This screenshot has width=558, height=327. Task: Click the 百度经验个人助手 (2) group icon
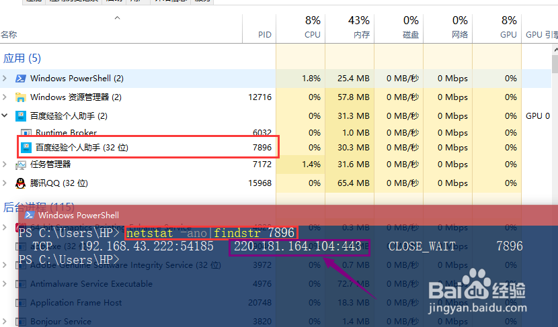coord(21,116)
